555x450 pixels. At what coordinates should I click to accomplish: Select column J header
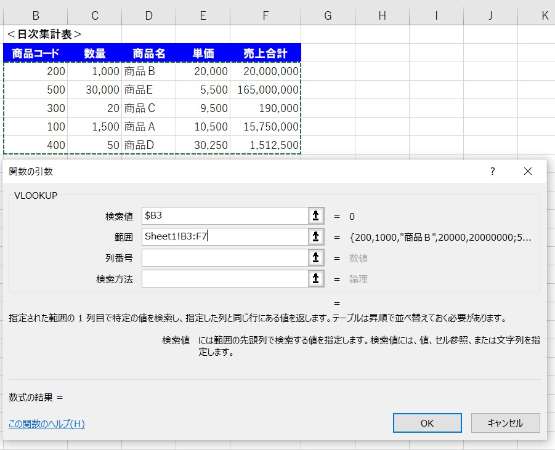490,15
